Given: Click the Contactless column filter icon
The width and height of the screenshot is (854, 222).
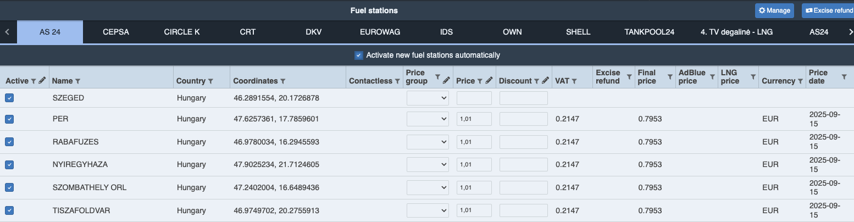Looking at the screenshot, I should (x=397, y=81).
